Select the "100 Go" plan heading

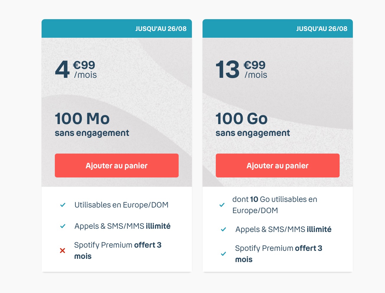241,119
